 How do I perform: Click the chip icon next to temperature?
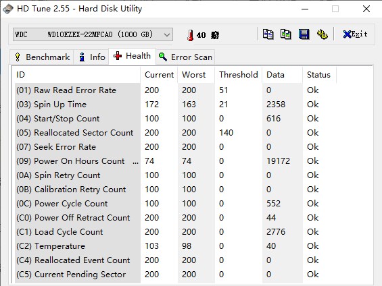click(x=215, y=35)
